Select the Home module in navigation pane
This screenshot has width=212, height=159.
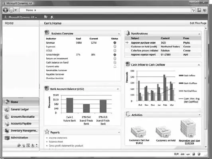tap(21, 102)
